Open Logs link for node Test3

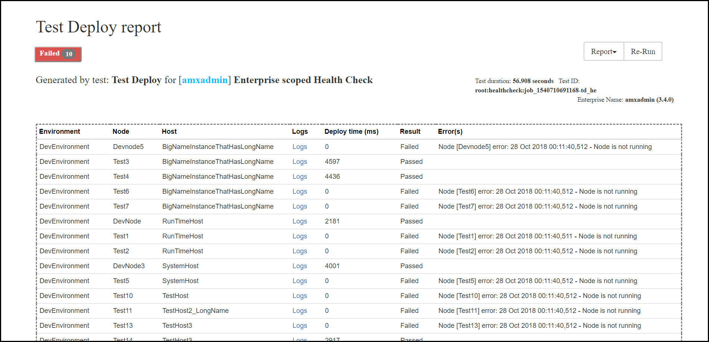[x=300, y=162]
